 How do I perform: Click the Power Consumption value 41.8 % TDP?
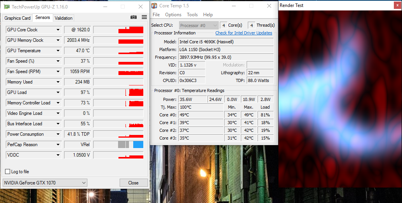77,134
